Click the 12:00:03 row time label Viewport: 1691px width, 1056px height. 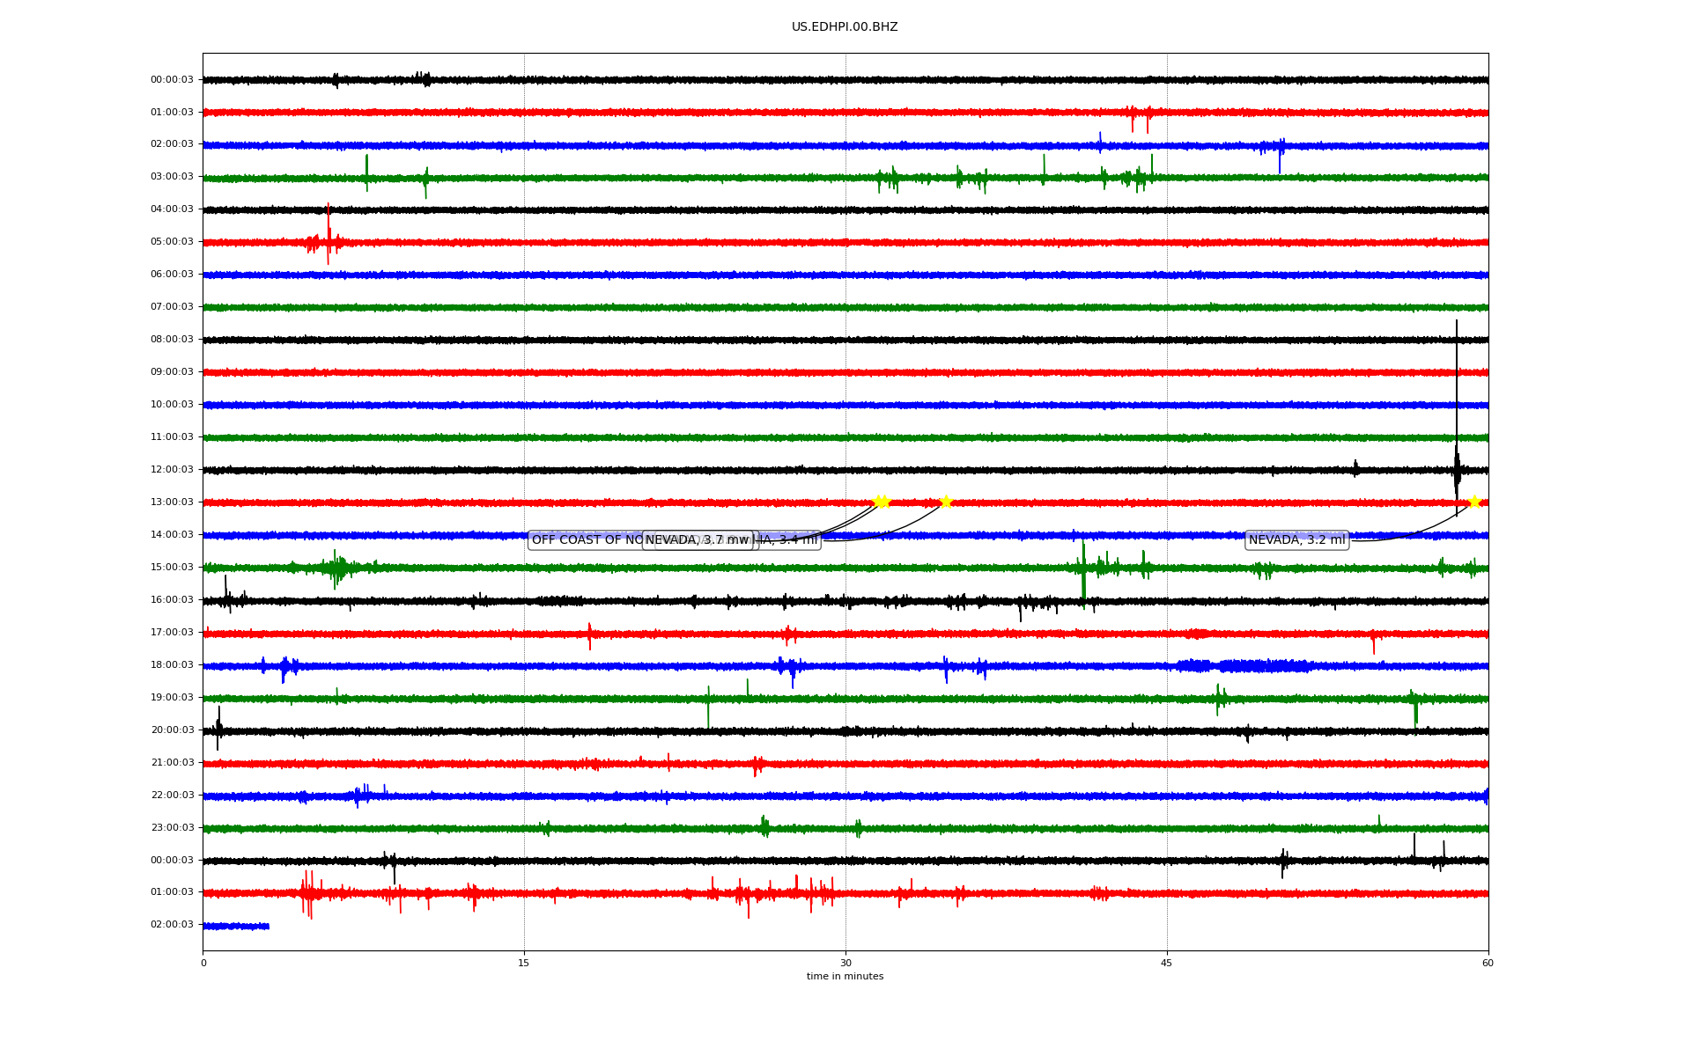(172, 470)
